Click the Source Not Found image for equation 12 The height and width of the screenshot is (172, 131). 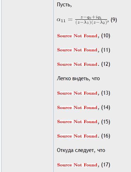click(77, 64)
